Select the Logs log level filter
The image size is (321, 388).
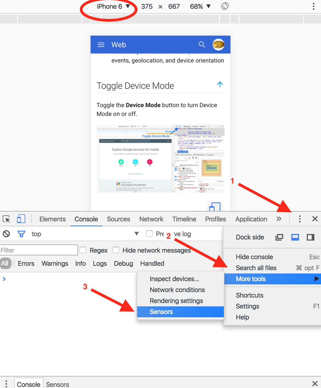(x=100, y=264)
